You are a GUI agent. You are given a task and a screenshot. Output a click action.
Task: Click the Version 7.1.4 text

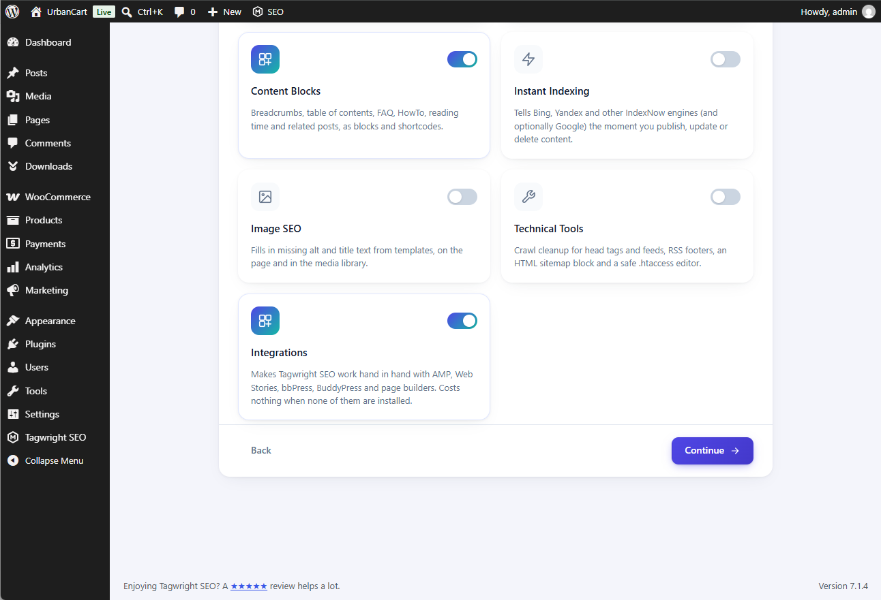pyautogui.click(x=843, y=586)
